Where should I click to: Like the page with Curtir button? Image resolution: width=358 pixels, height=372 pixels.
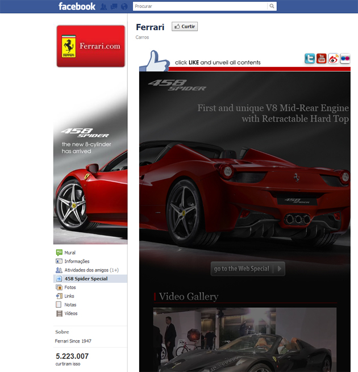[185, 27]
